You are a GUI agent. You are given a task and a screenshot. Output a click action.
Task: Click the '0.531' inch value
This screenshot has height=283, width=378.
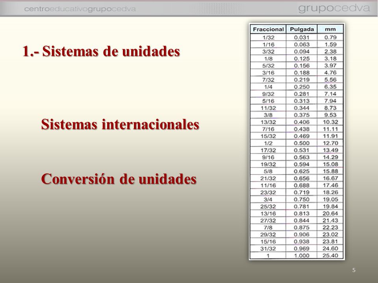coord(302,151)
